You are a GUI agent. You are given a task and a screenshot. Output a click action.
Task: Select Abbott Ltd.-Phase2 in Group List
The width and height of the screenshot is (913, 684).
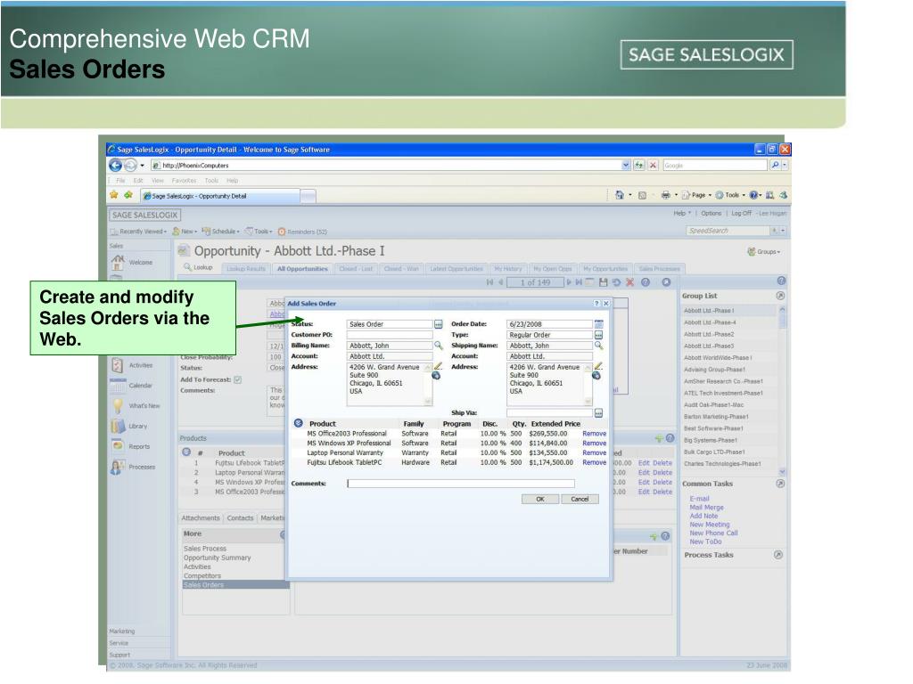coord(709,335)
